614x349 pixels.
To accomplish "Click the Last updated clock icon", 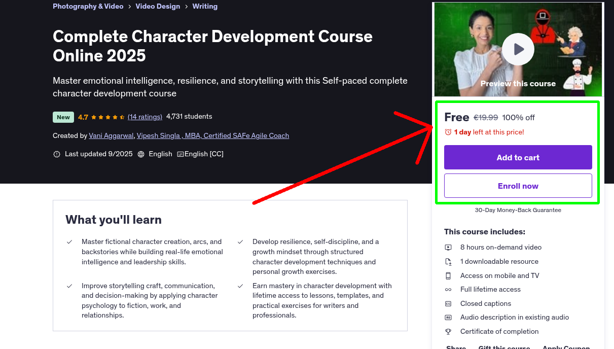I will coord(57,154).
